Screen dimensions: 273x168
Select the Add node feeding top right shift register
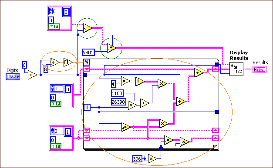coord(199,73)
